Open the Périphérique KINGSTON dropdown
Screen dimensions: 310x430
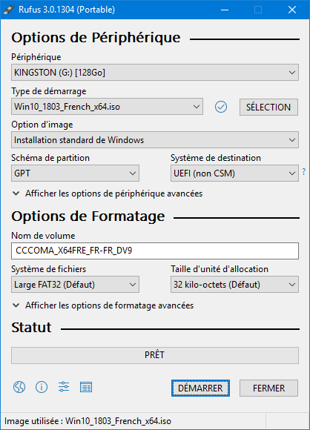point(155,73)
